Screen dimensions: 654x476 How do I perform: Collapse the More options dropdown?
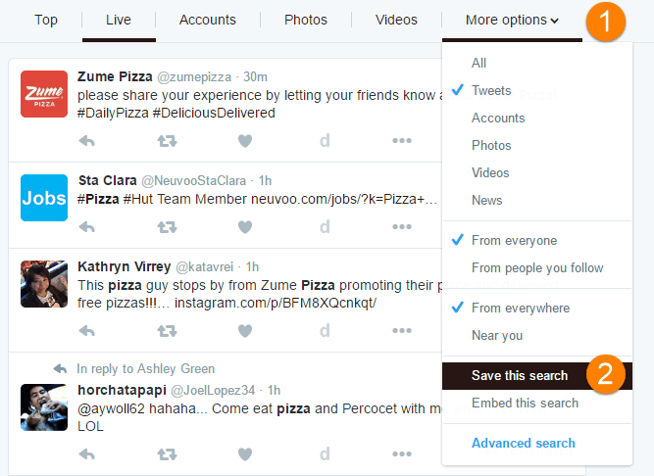tap(513, 21)
